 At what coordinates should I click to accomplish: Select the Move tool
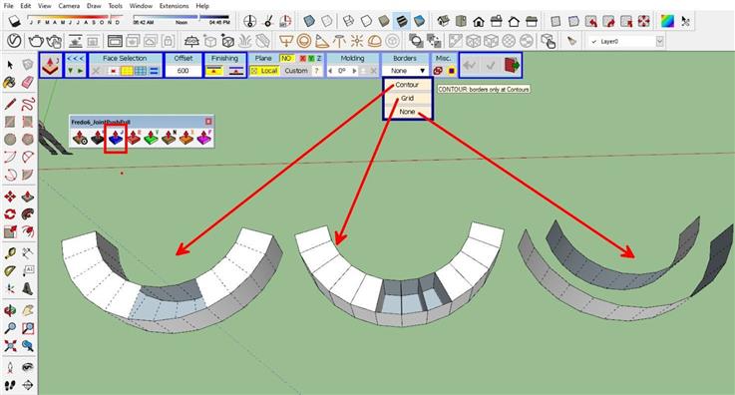10,196
